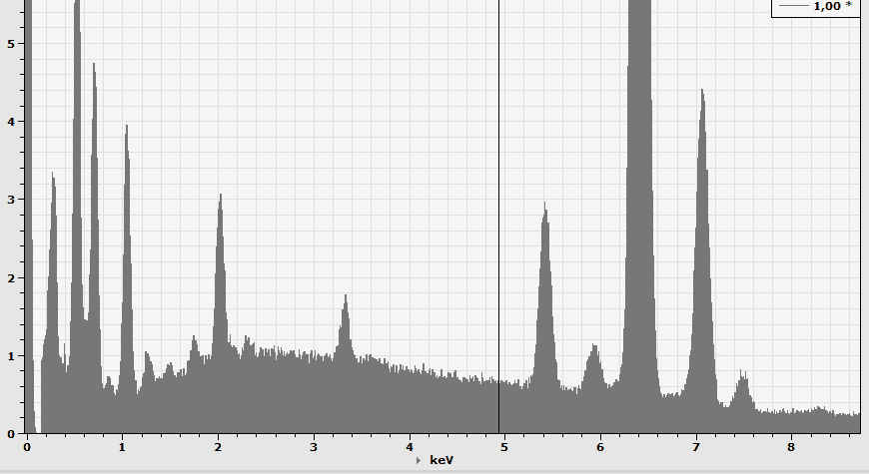This screenshot has height=474, width=869.
Task: Click the keV x-axis label
Action: pos(441,460)
